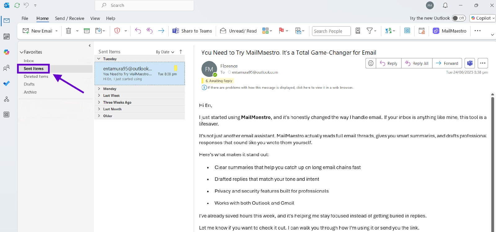Open the File menu
Viewport: 496px width, 232px height.
click(25, 18)
